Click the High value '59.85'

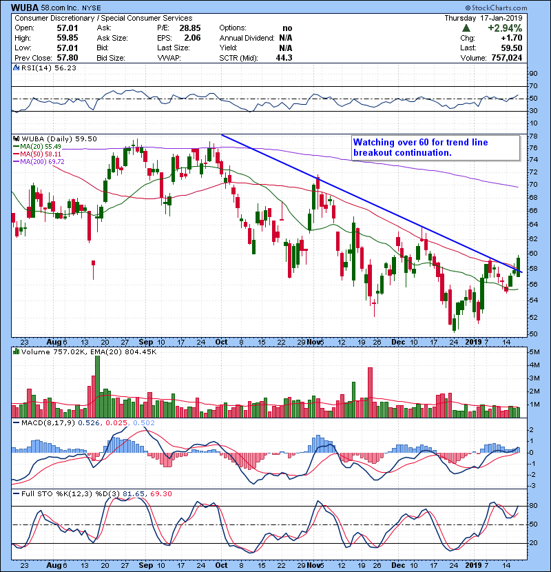[67, 38]
